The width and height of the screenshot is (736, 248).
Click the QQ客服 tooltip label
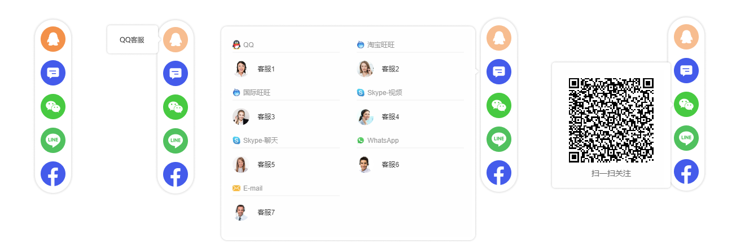tap(132, 40)
